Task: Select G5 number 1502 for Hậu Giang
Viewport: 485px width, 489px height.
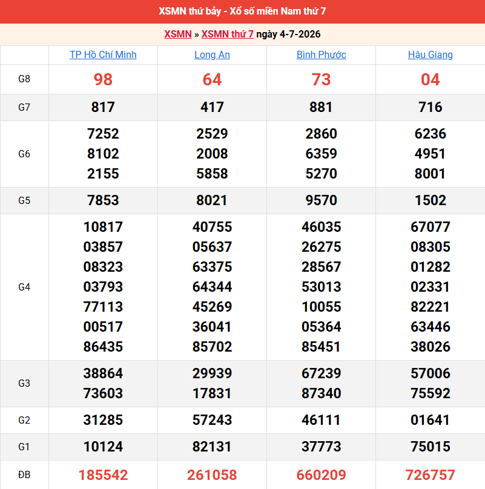Action: tap(430, 200)
